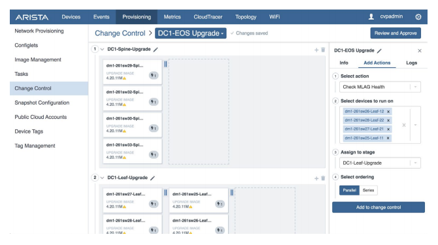Switch to the Logs tab

tap(411, 63)
